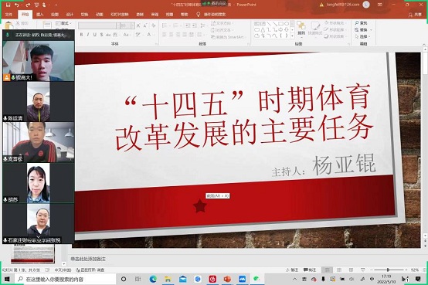This screenshot has height=285, width=428.
Task: Click the lightbulb Tell Me search
Action: (199, 14)
